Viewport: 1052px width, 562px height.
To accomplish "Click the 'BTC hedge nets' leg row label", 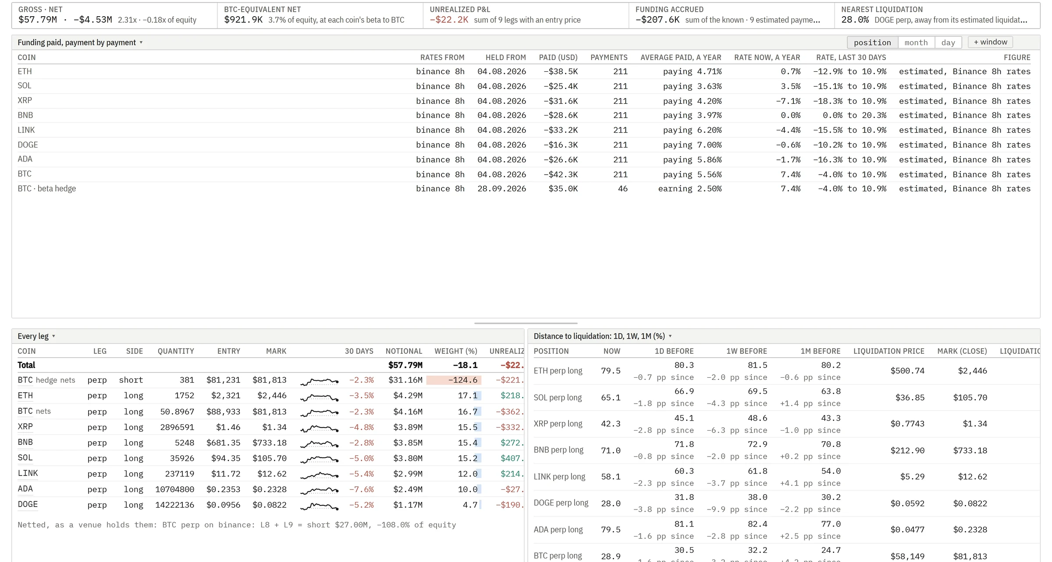I will (x=46, y=380).
